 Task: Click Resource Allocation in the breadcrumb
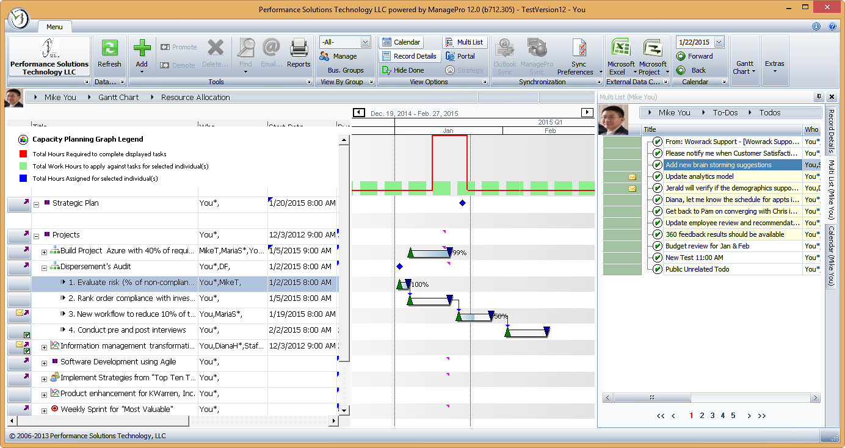click(x=195, y=98)
